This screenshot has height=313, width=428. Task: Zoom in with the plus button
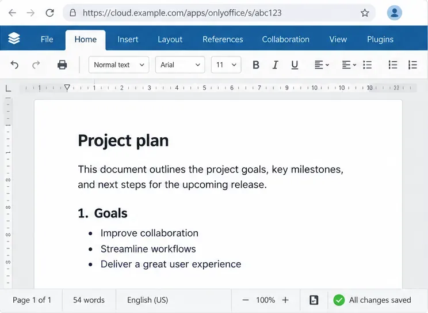coord(285,300)
